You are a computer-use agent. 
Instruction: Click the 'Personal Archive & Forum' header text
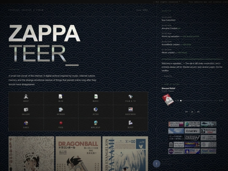(x=26, y=10)
